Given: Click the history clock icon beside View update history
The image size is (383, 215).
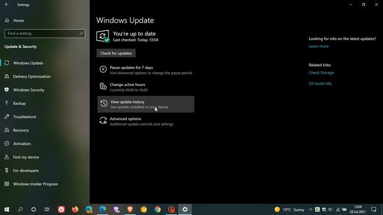Looking at the screenshot, I should [104, 103].
